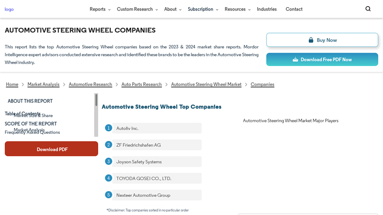Click number 5 badge beside Nexteer Automotive

tap(109, 195)
